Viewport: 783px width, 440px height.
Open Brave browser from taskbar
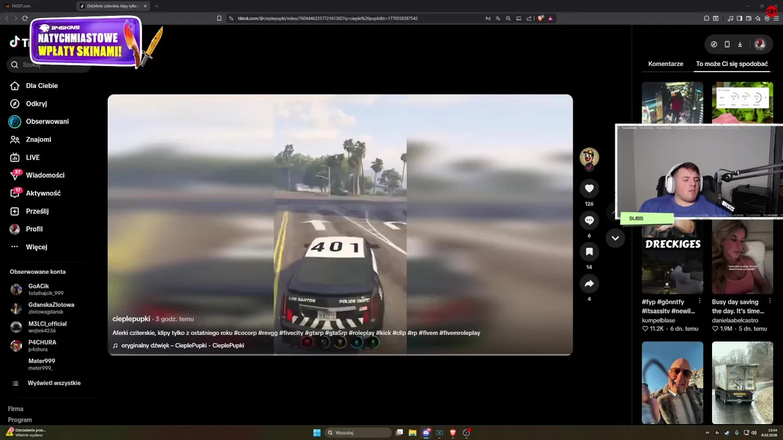453,433
